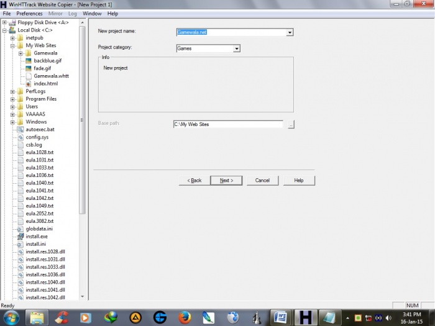
Task: Expand the Windows folder node
Action: click(x=12, y=122)
